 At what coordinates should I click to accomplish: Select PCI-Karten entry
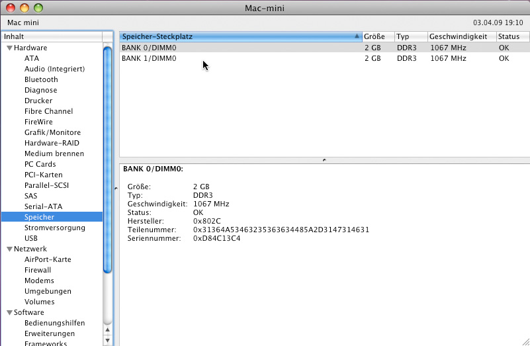coord(43,175)
